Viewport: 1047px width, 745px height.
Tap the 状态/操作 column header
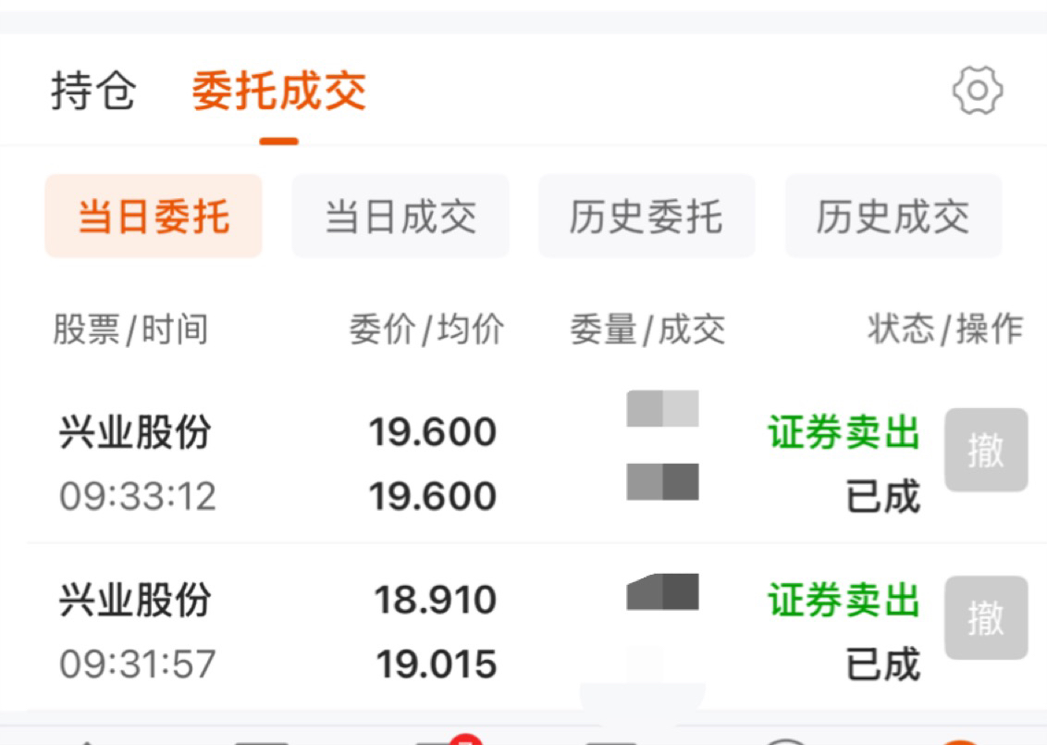(x=945, y=329)
